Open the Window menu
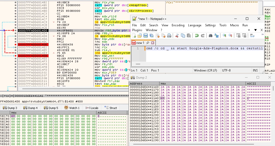This screenshot has height=146, width=275. tap(151, 30)
